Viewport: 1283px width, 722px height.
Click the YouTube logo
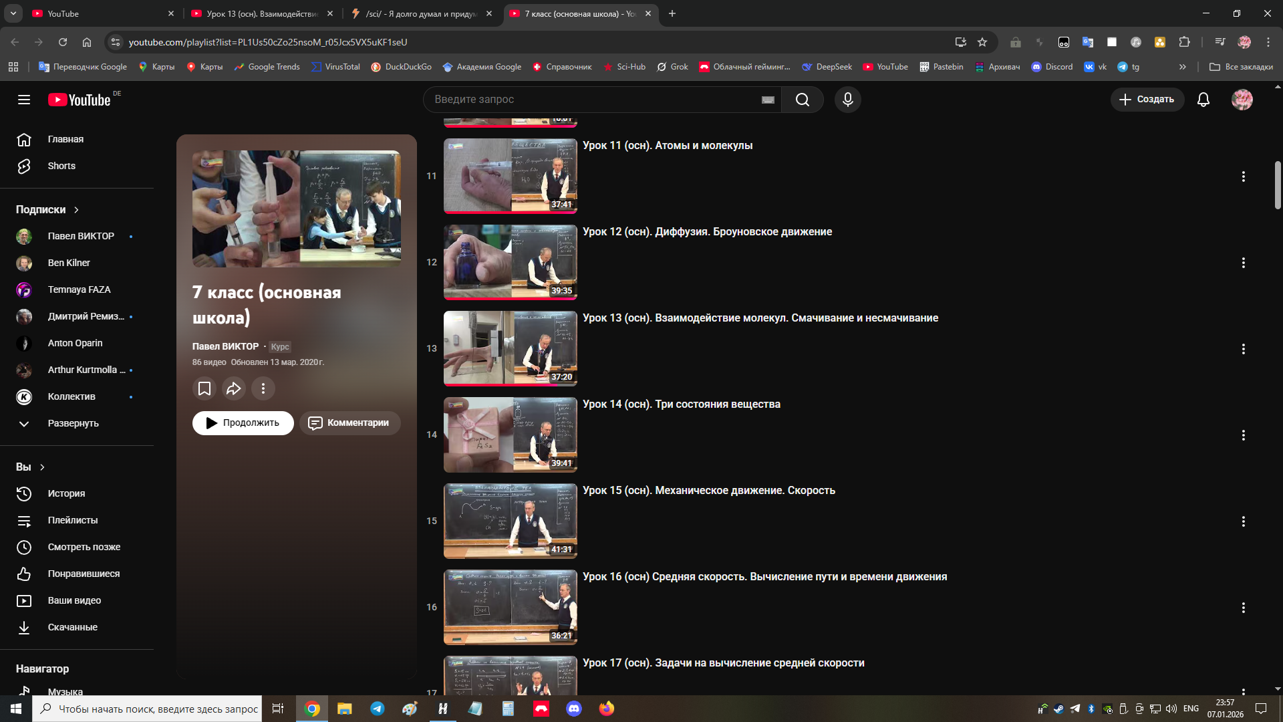click(x=80, y=100)
